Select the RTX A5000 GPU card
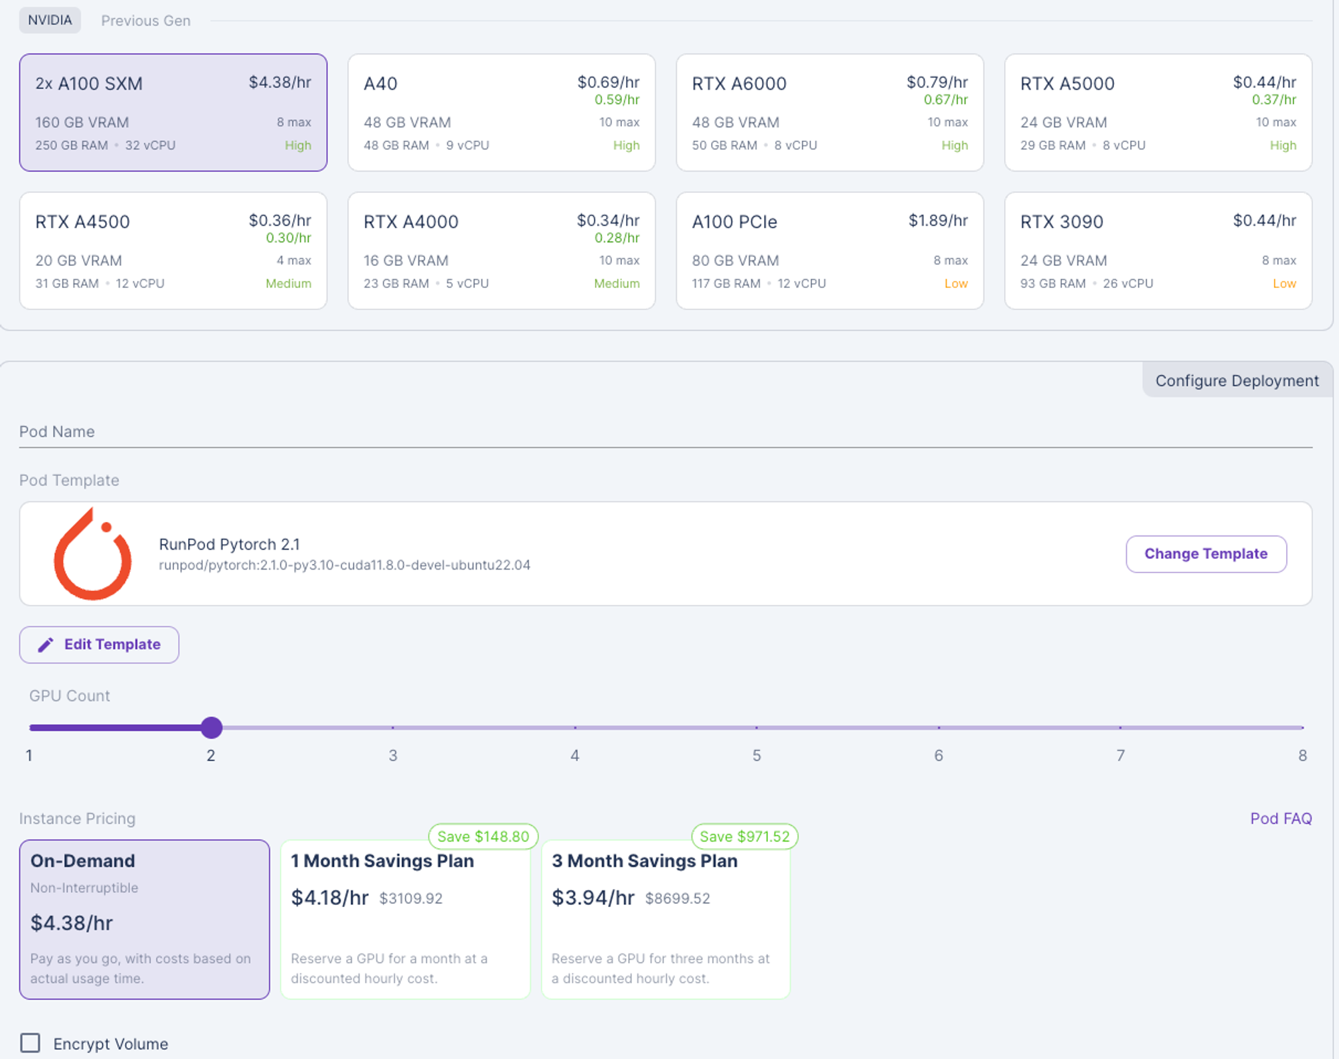1339x1059 pixels. point(1158,112)
